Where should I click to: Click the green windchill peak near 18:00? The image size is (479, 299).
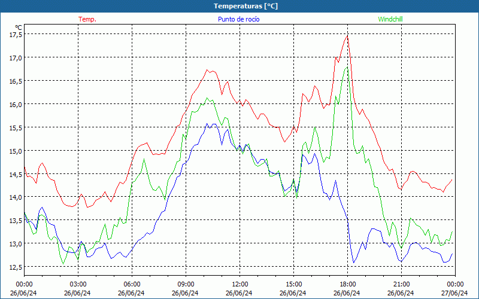(x=347, y=67)
